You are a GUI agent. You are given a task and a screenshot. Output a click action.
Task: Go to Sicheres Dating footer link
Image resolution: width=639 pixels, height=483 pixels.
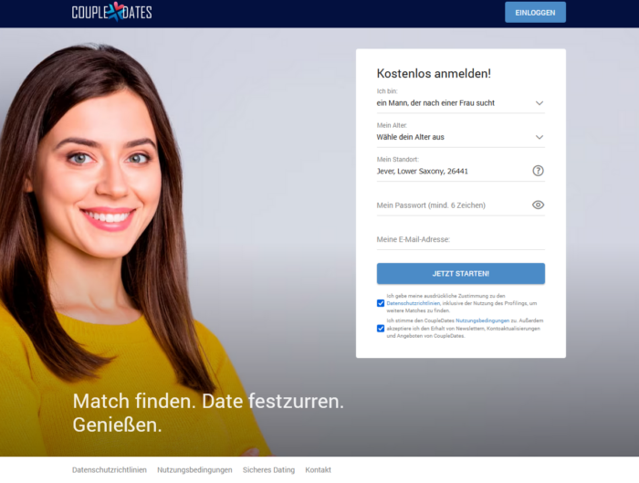click(268, 470)
